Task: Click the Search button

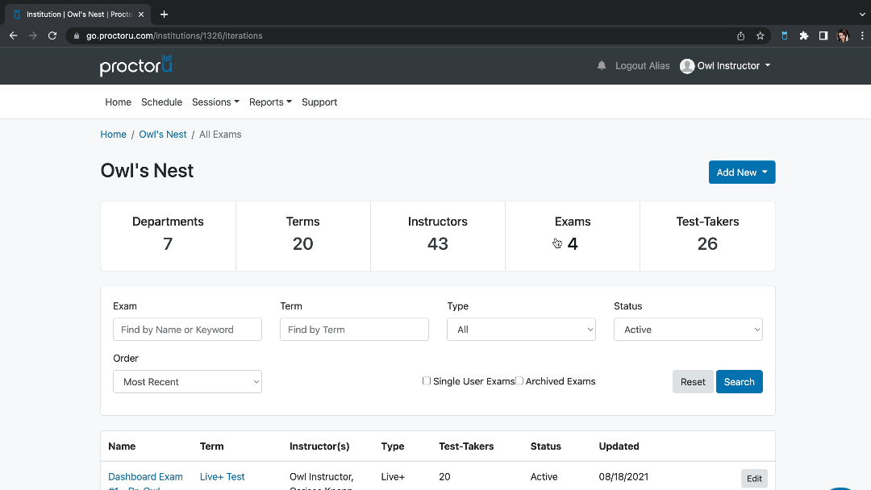Action: (739, 381)
